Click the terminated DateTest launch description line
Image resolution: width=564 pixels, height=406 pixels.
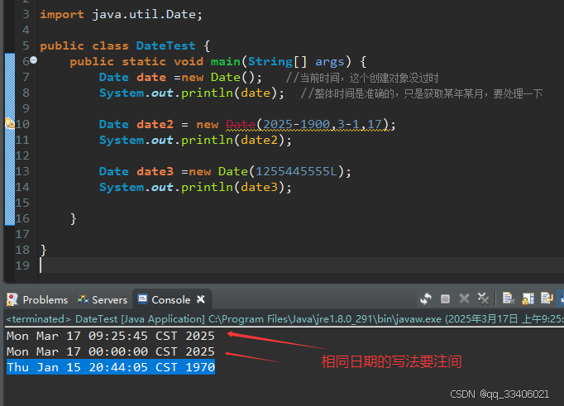click(284, 319)
